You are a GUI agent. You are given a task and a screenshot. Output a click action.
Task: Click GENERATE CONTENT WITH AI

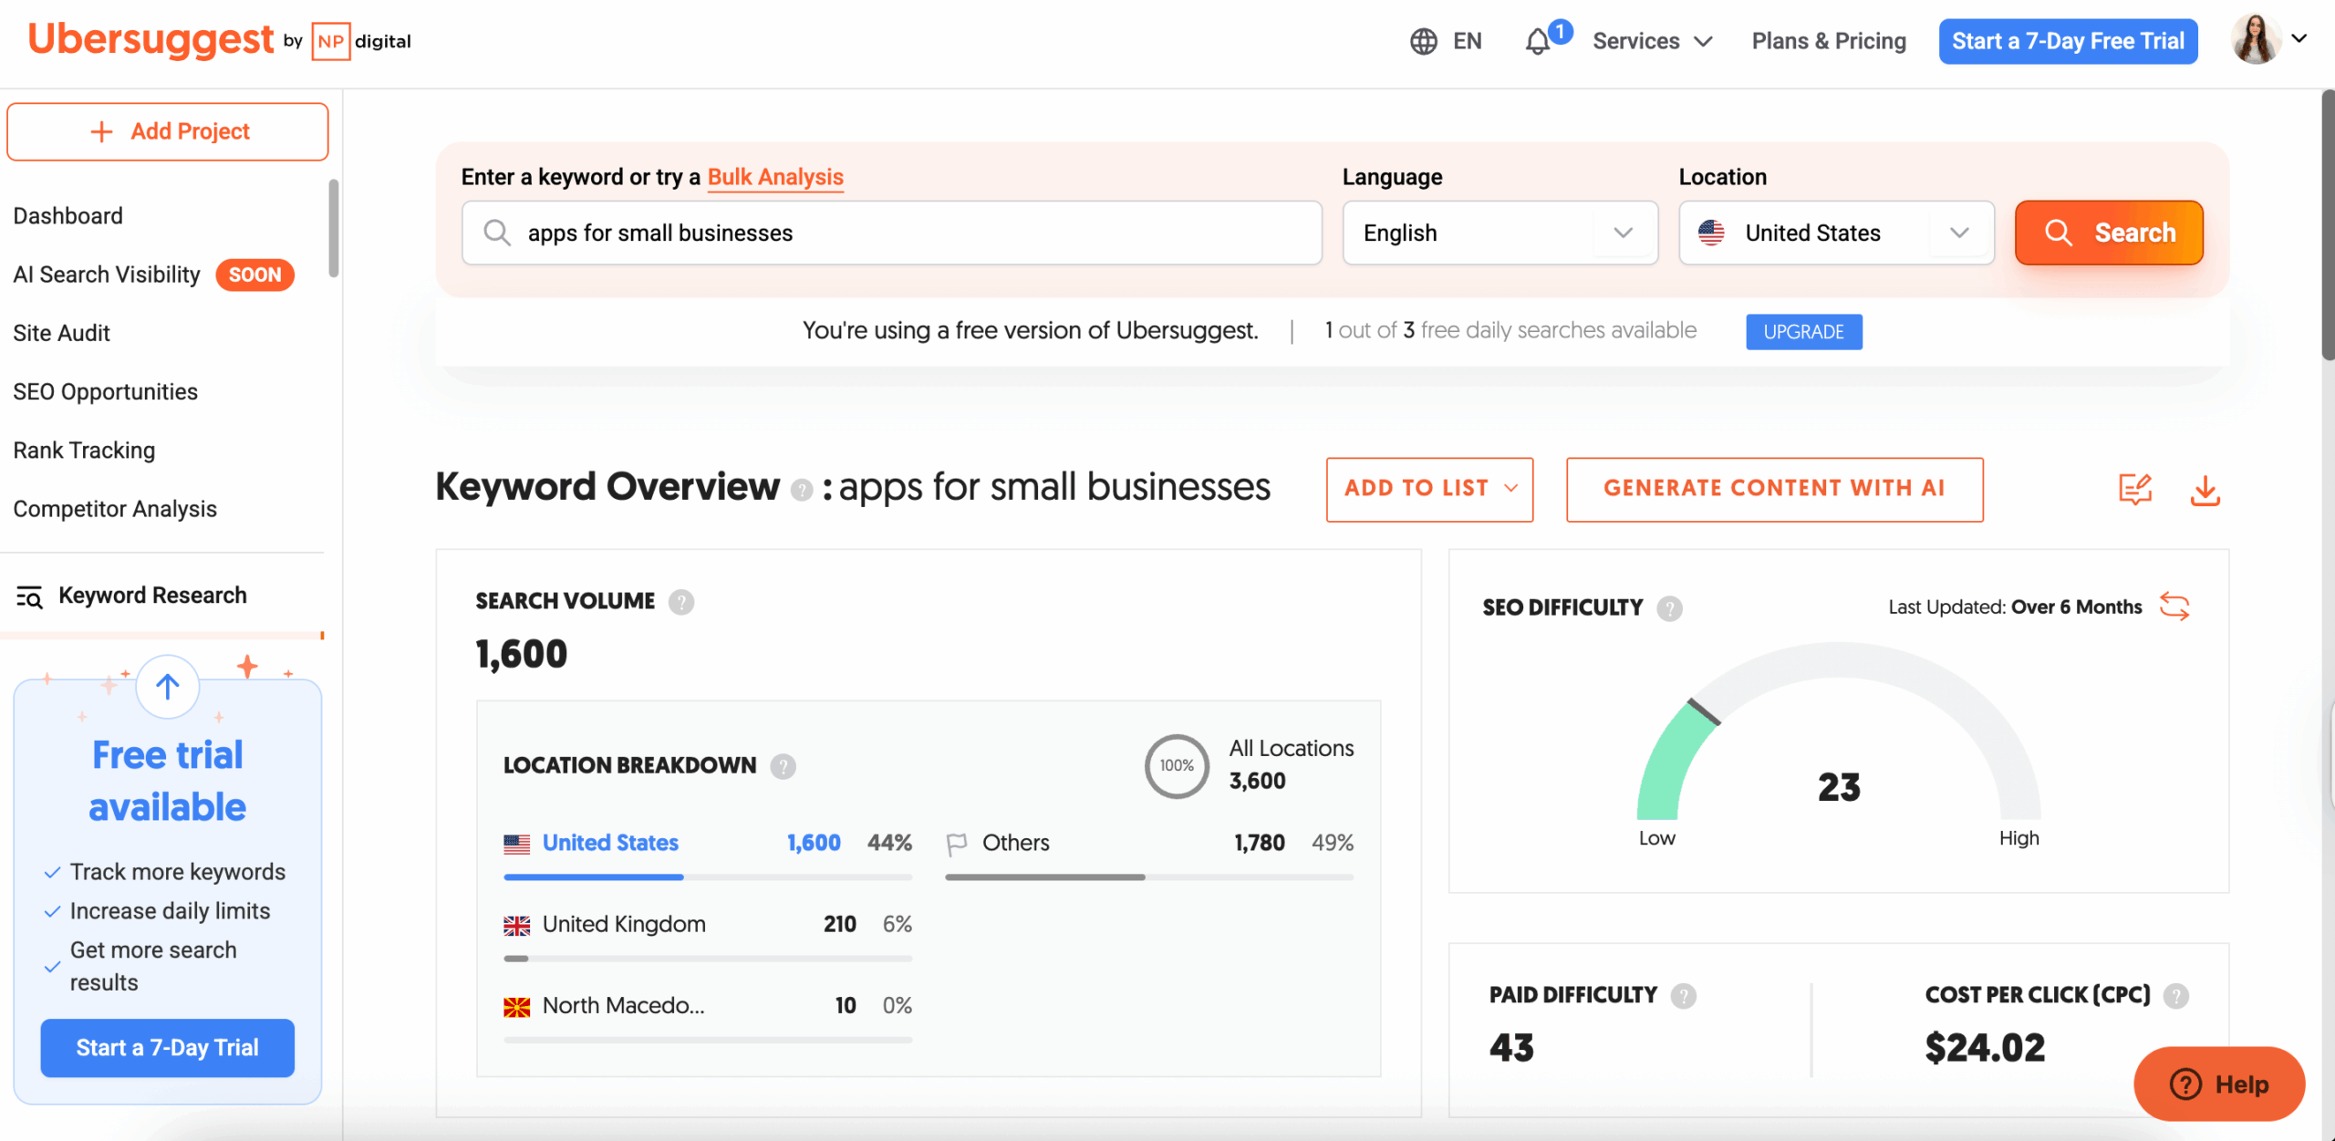tap(1775, 489)
